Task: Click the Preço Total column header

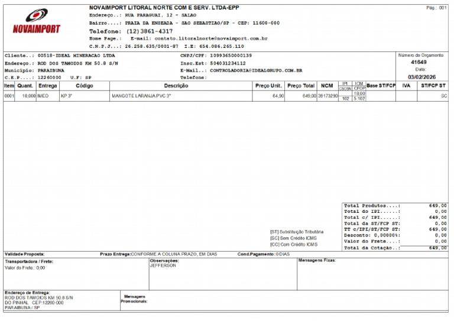Action: pyautogui.click(x=301, y=86)
